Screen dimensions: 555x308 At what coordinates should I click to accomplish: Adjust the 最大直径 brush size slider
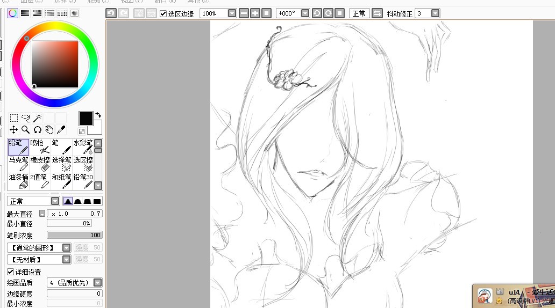pyautogui.click(x=75, y=214)
